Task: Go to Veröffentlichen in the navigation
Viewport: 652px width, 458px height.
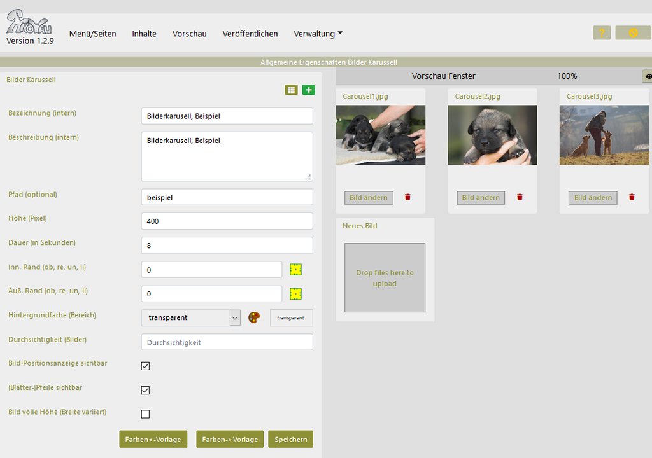Action: [250, 34]
